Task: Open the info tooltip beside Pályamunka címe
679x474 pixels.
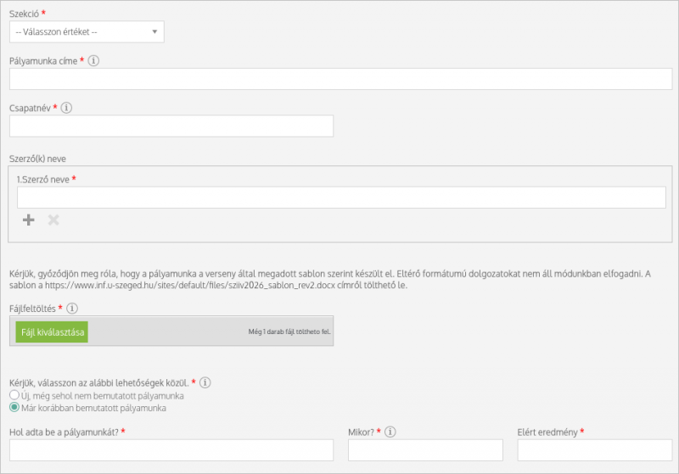Action: 94,61
